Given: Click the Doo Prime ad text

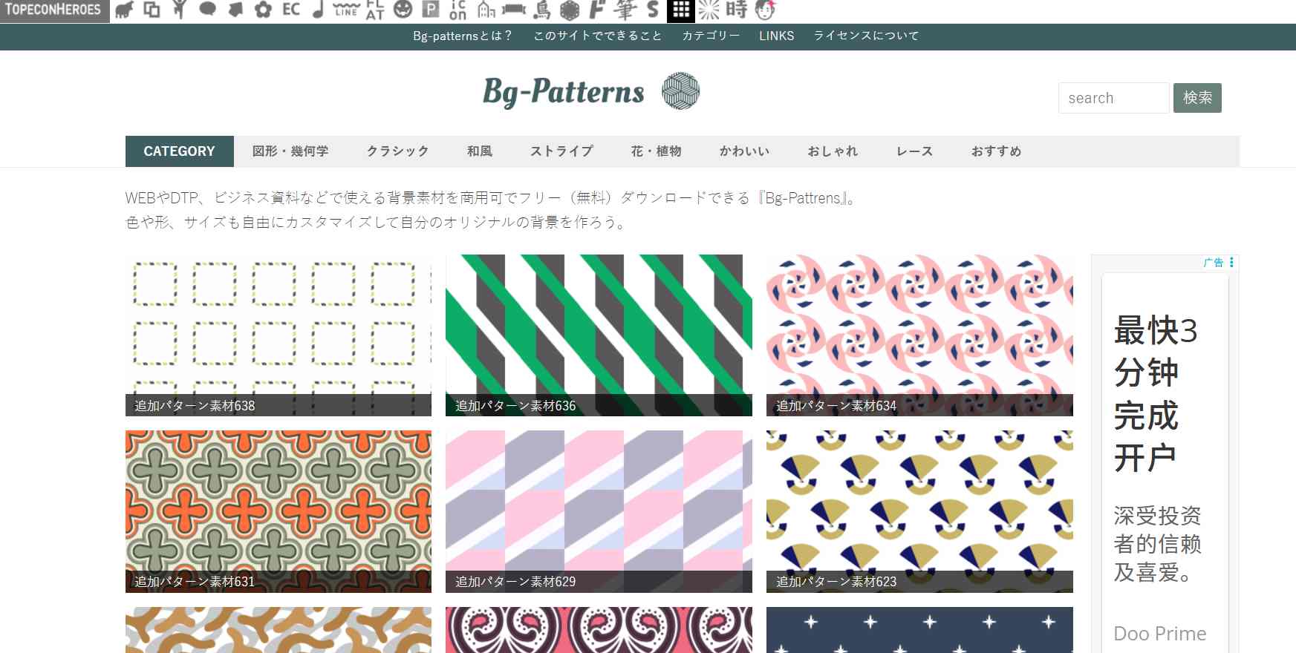Looking at the screenshot, I should [x=1159, y=634].
